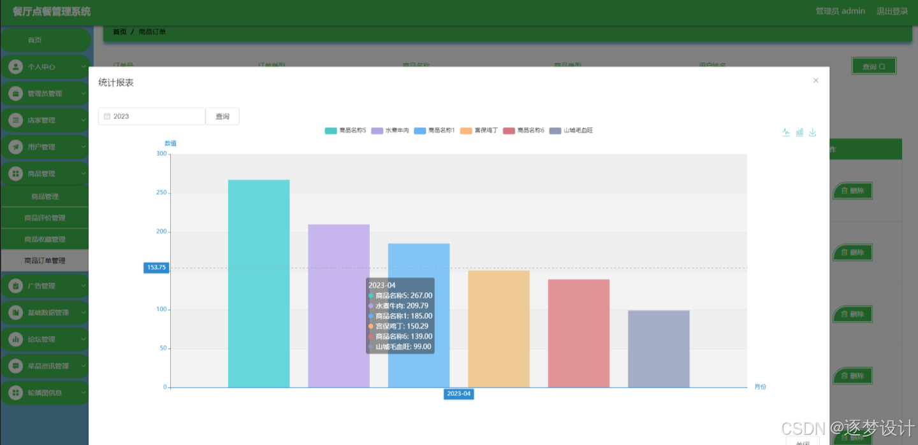This screenshot has width=918, height=445.
Task: Click the red 商品名称6 bar
Action: click(579, 333)
